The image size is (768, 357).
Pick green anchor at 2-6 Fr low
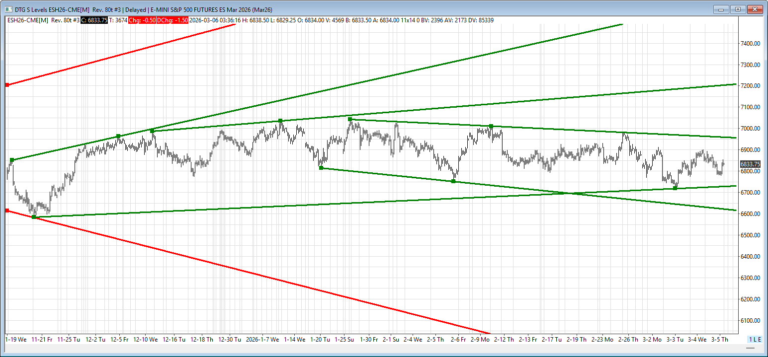coord(453,181)
